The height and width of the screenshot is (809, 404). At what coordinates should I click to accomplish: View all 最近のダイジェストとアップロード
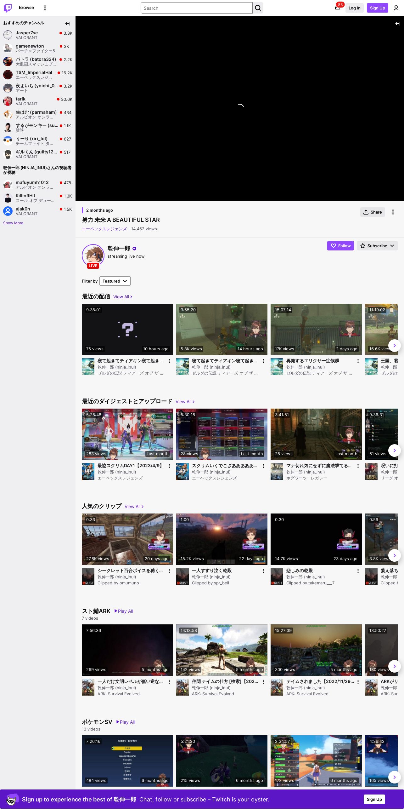[185, 402]
